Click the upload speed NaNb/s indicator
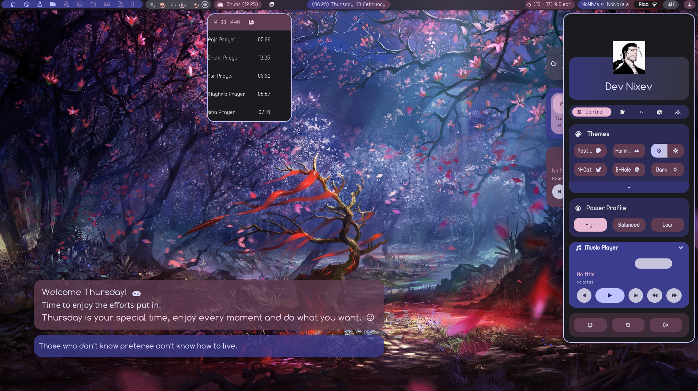698x391 pixels. pyautogui.click(x=618, y=4)
